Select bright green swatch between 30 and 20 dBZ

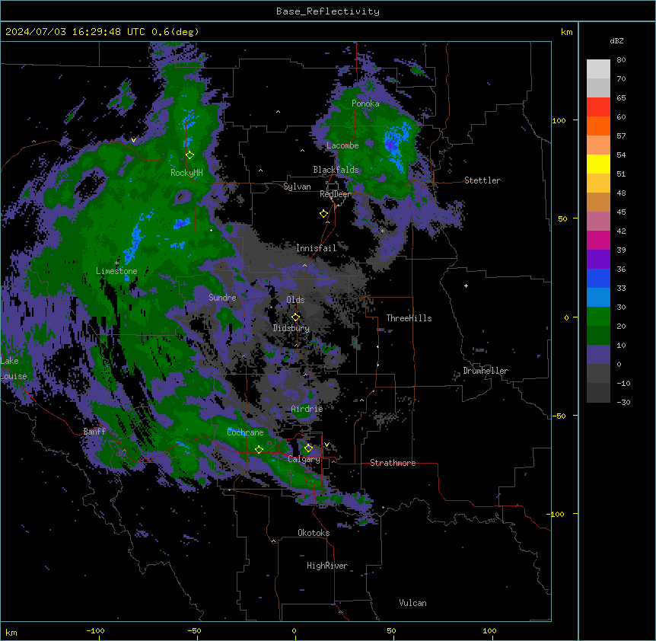[598, 317]
